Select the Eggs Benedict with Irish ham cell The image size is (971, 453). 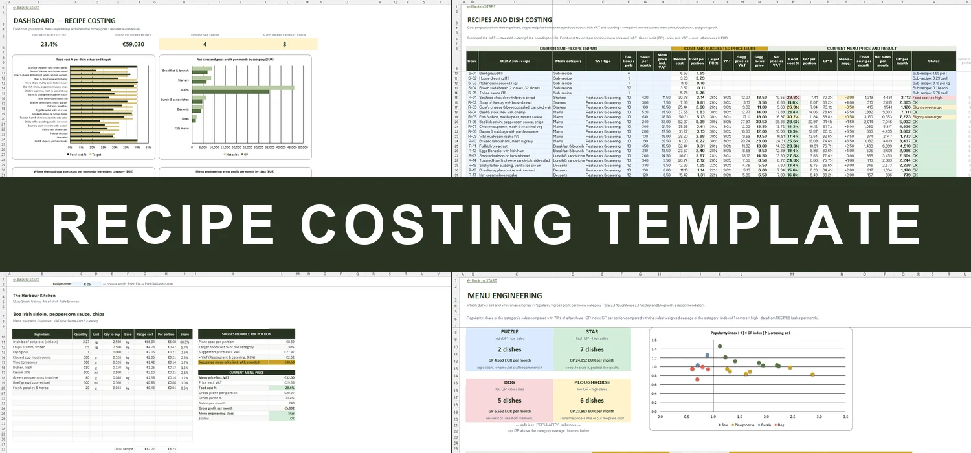515,151
